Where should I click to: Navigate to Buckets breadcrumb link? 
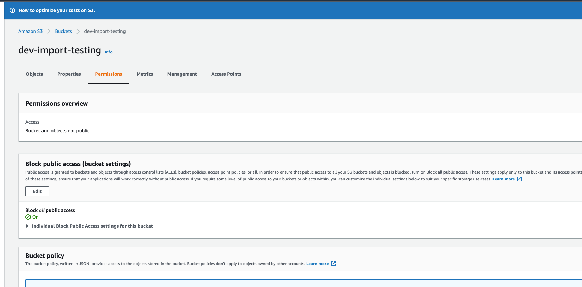63,31
